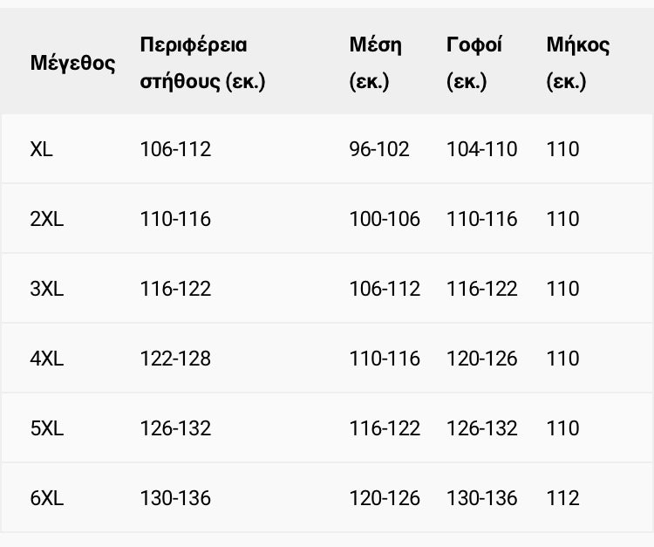Select the XL size row label
This screenshot has width=654, height=547.
tap(41, 149)
